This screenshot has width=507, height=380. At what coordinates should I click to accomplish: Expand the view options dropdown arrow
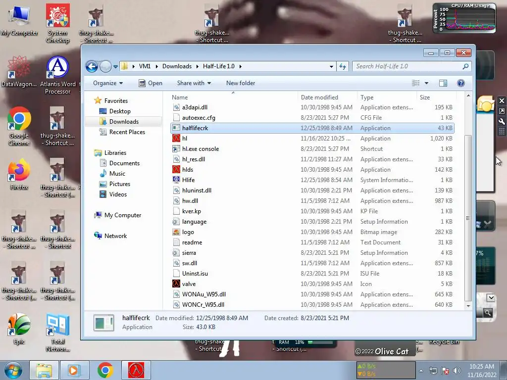click(x=426, y=83)
